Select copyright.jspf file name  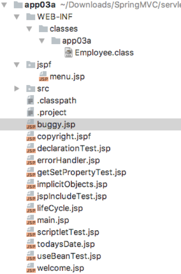pos(64,137)
